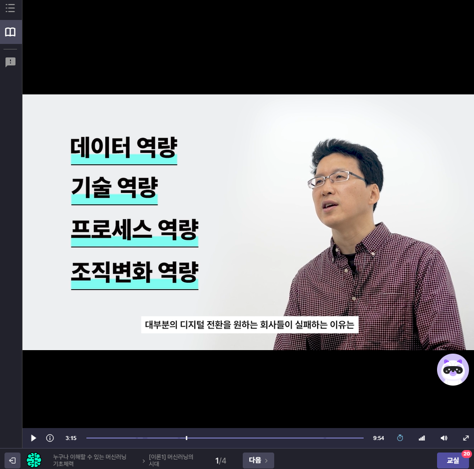The width and height of the screenshot is (474, 469).
Task: Show video information icon
Action: 50,438
